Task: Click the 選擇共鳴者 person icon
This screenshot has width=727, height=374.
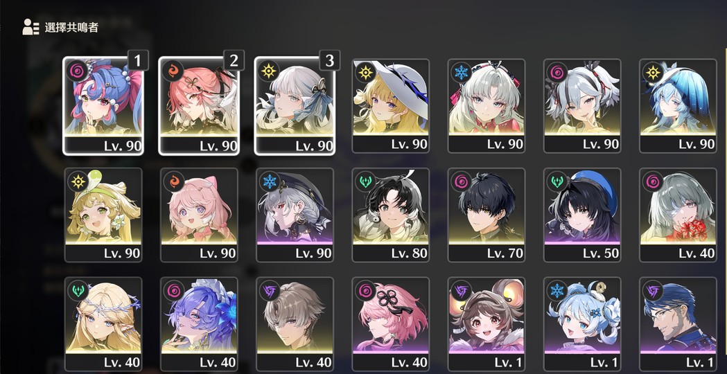Action: (30, 27)
